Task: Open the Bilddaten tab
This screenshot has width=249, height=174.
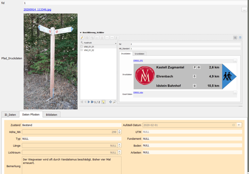Action: (x=51, y=115)
